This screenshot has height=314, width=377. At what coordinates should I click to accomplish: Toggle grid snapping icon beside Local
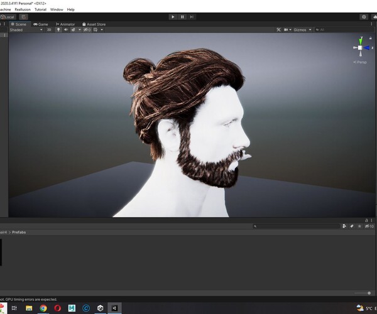click(x=24, y=17)
